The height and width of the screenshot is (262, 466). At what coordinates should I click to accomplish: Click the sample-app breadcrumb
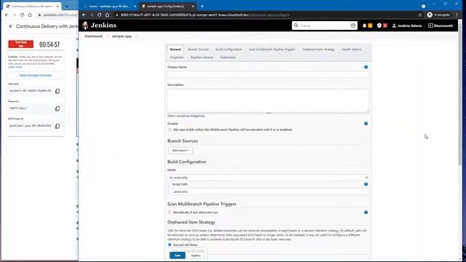[x=122, y=36]
